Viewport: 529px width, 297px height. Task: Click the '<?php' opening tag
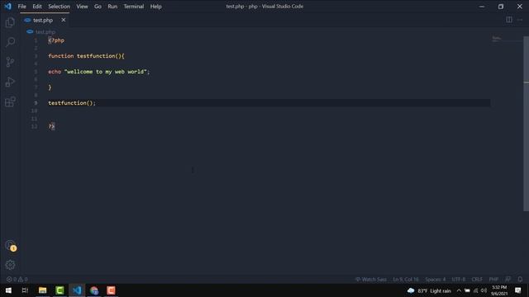(56, 40)
